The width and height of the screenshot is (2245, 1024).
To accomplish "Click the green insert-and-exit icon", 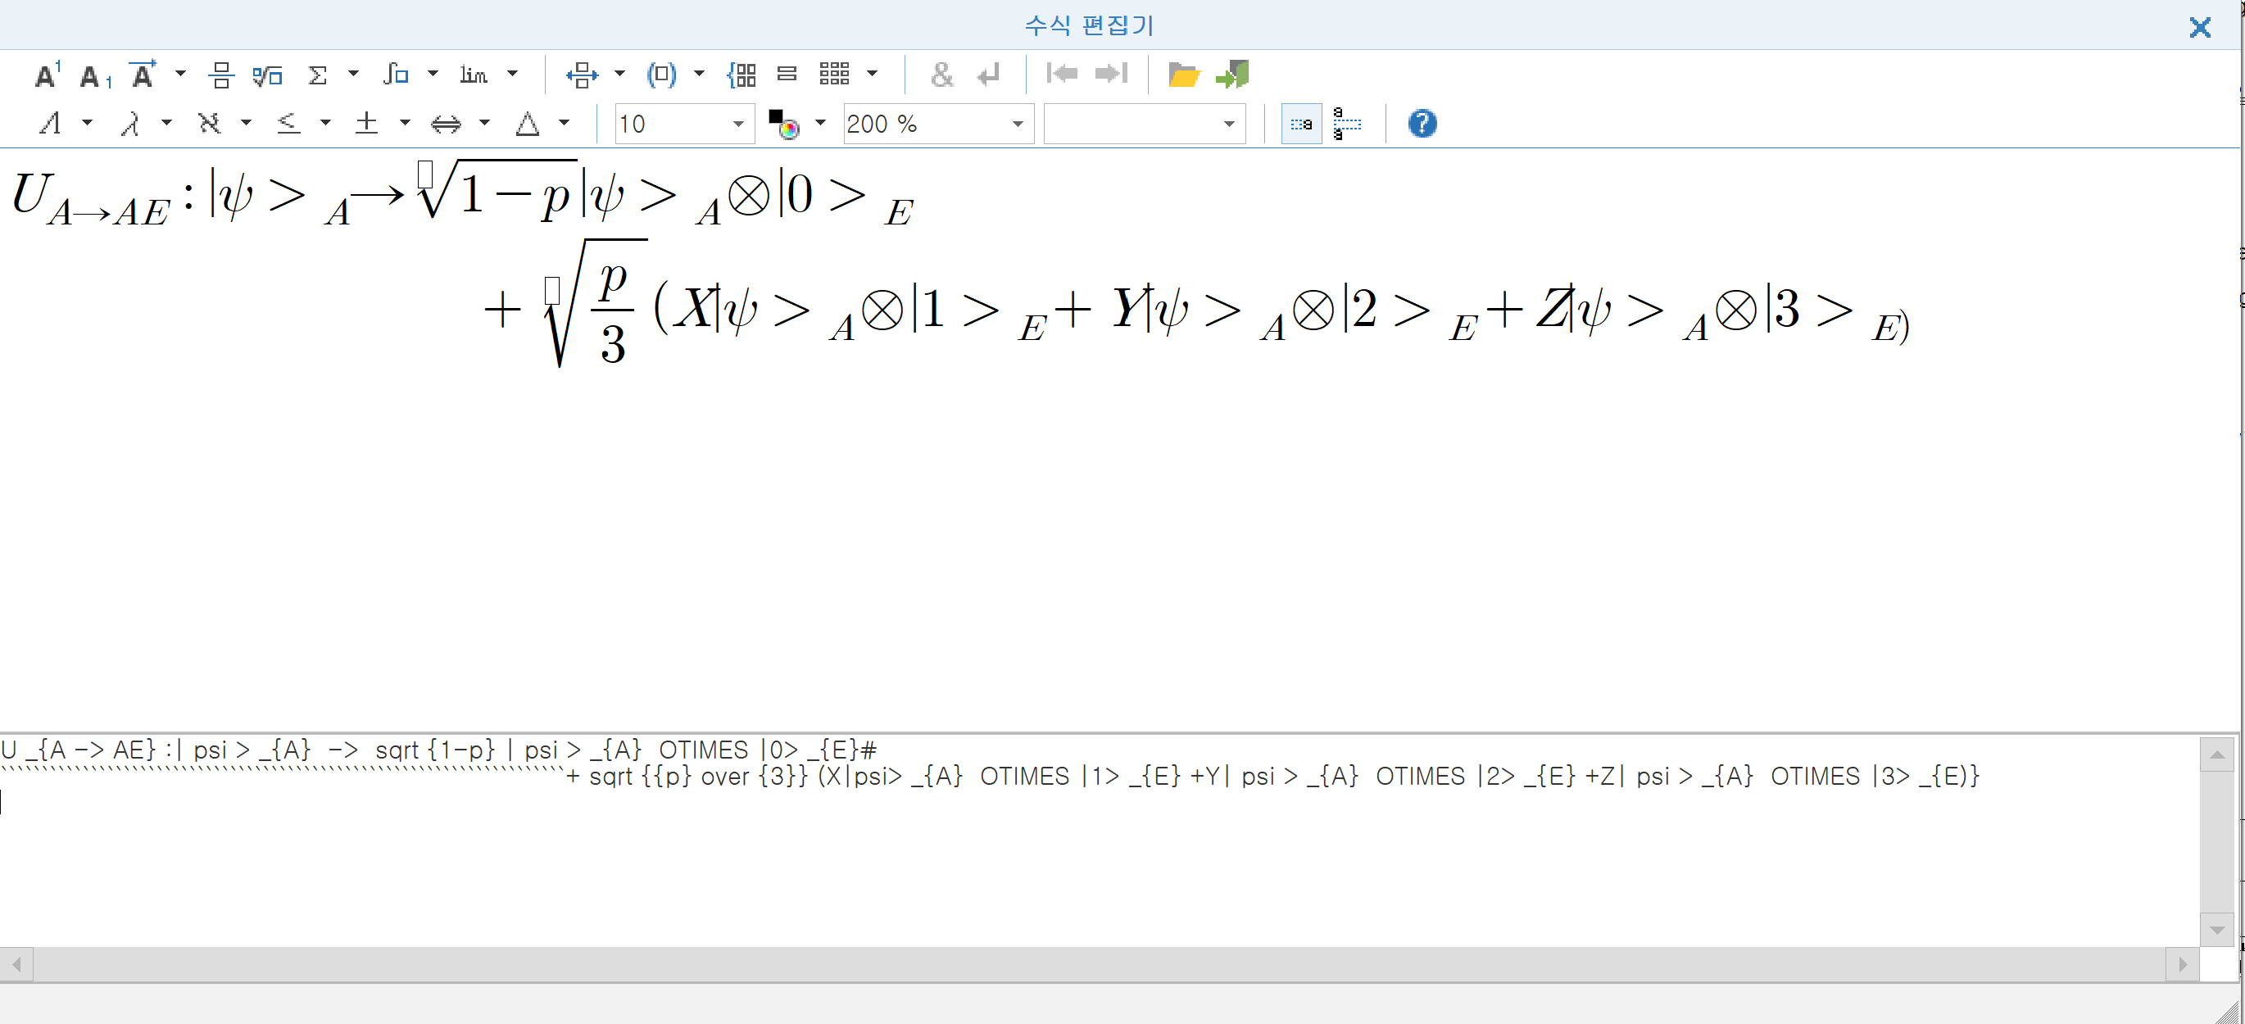I will [x=1232, y=75].
